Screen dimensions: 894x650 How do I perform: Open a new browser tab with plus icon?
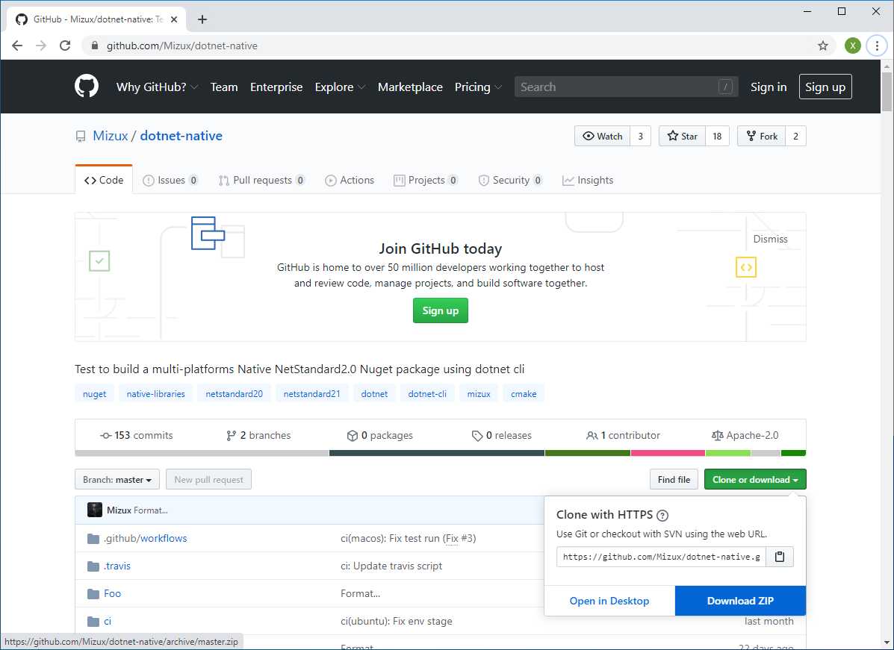(202, 19)
